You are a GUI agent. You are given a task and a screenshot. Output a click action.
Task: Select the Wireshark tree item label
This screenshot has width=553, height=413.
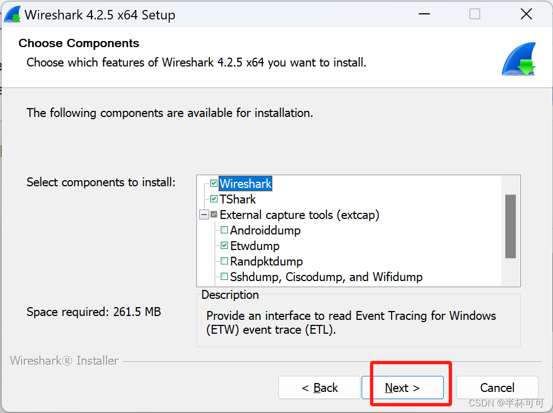pos(246,183)
